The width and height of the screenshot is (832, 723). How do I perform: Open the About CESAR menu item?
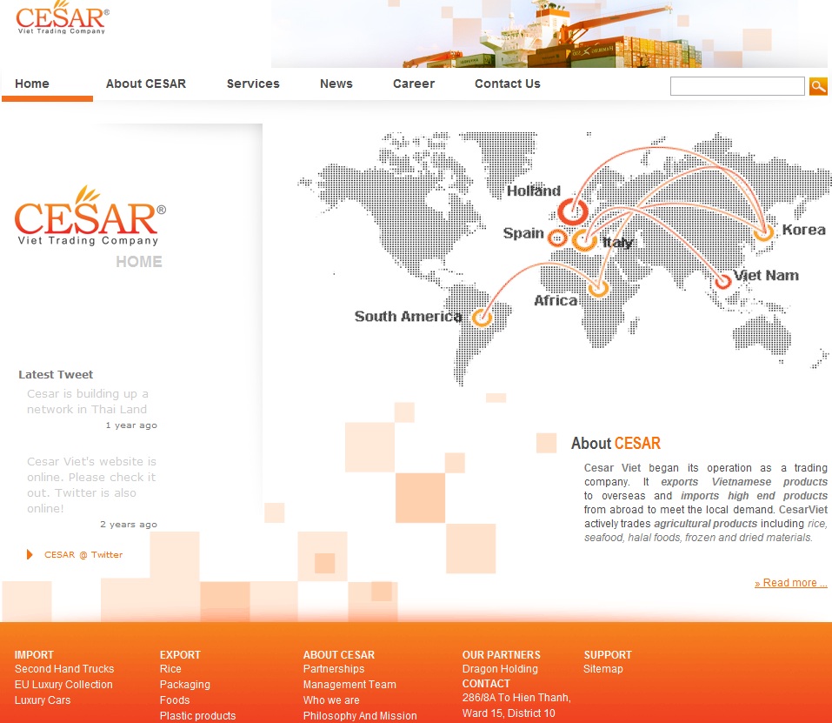(146, 84)
